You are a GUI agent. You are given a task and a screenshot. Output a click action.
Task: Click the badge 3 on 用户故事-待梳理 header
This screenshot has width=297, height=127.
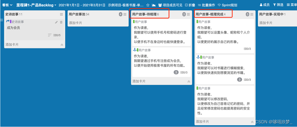[184, 14]
